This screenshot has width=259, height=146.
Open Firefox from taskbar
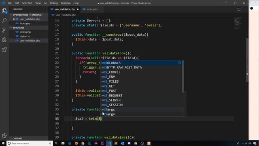(76, 143)
